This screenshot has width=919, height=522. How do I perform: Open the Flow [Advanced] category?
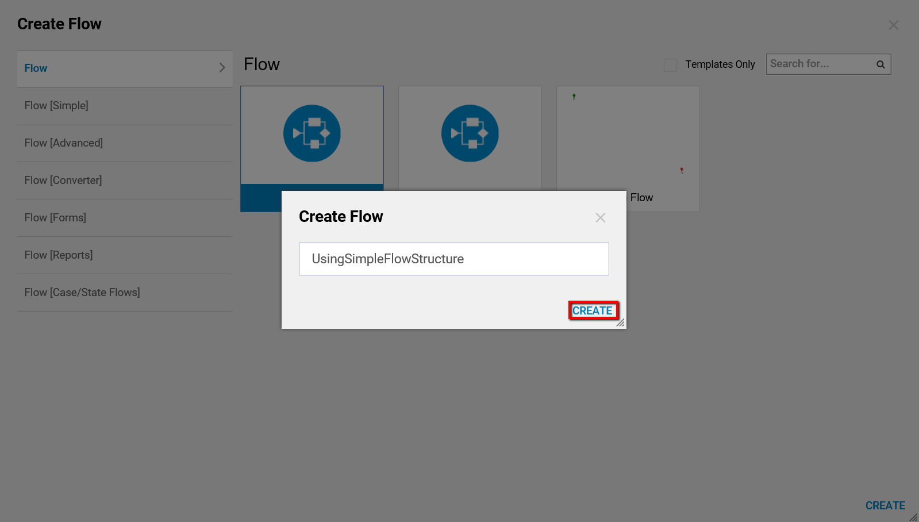(x=125, y=143)
